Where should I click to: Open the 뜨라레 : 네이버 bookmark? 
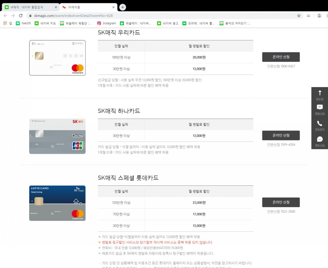[x=199, y=23]
